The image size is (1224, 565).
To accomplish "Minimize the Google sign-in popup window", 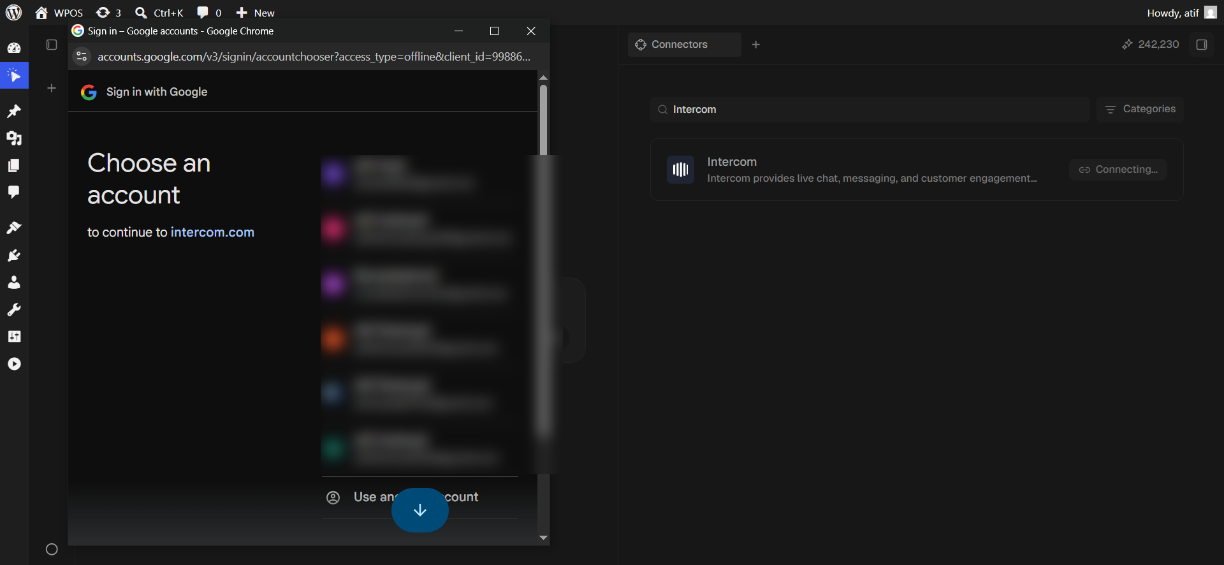I will pos(458,31).
